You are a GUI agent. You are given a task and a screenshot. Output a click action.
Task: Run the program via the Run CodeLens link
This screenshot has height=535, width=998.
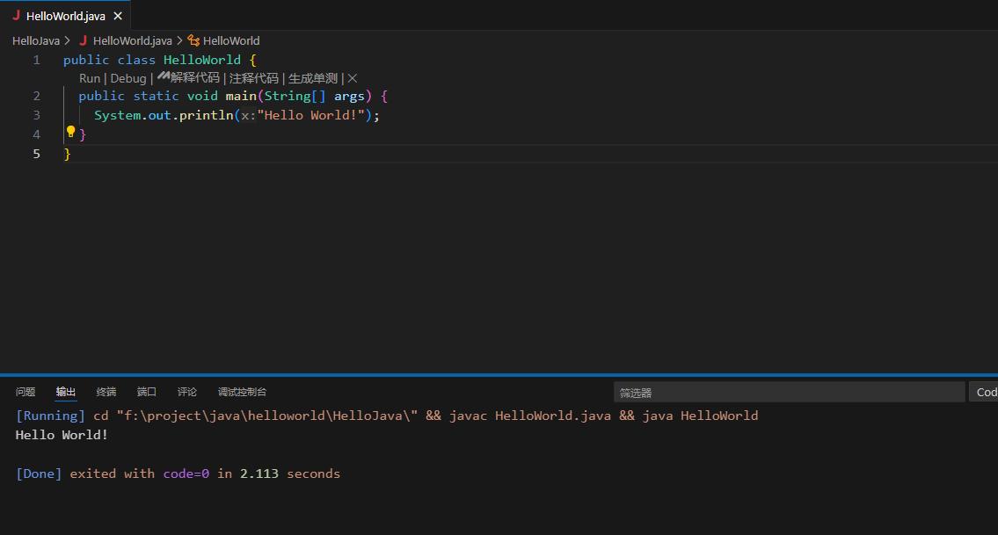click(x=89, y=78)
